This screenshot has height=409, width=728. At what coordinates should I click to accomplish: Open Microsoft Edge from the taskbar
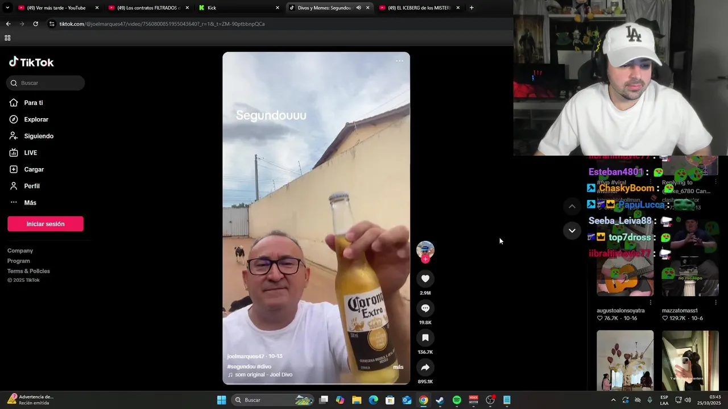373,400
